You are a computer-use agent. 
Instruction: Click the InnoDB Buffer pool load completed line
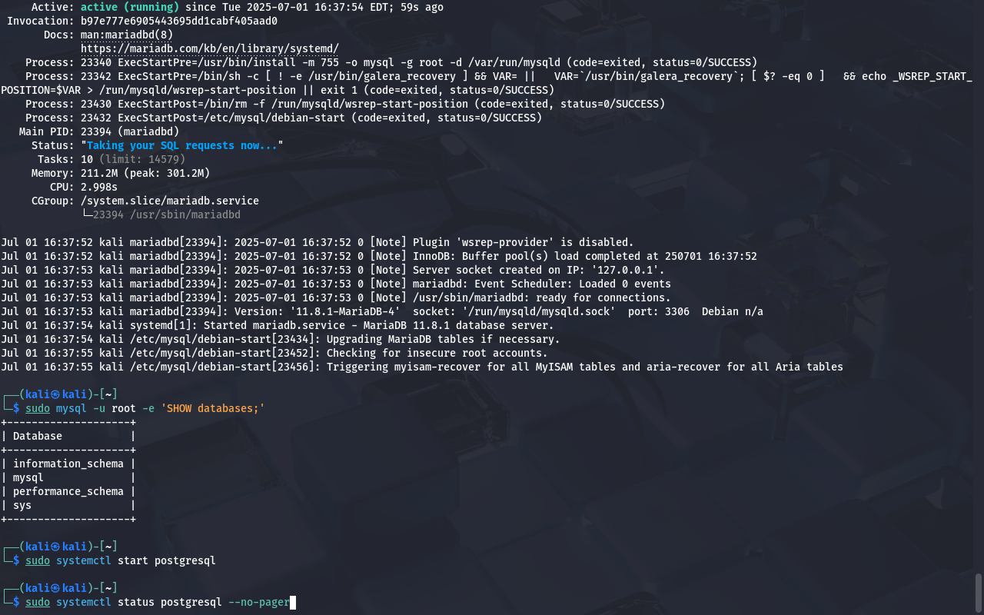coord(379,256)
